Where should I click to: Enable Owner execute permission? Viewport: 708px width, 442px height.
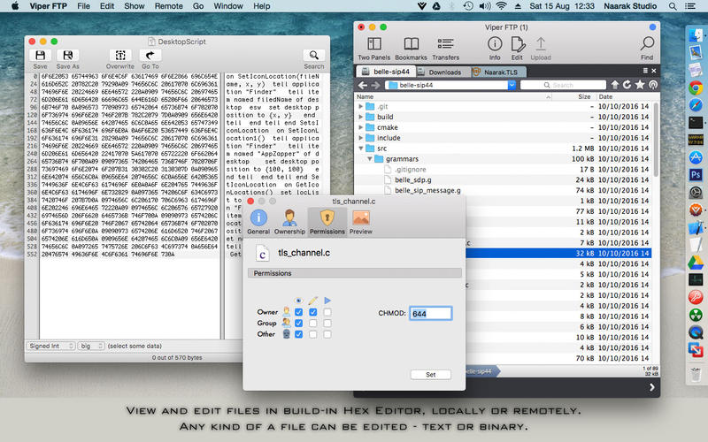327,312
